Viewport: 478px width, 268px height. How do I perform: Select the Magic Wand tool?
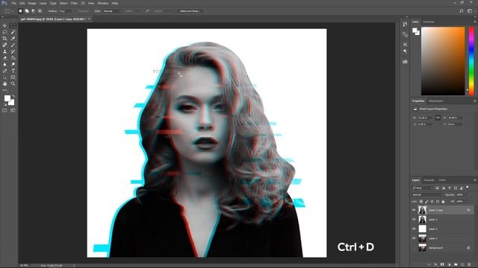13,32
